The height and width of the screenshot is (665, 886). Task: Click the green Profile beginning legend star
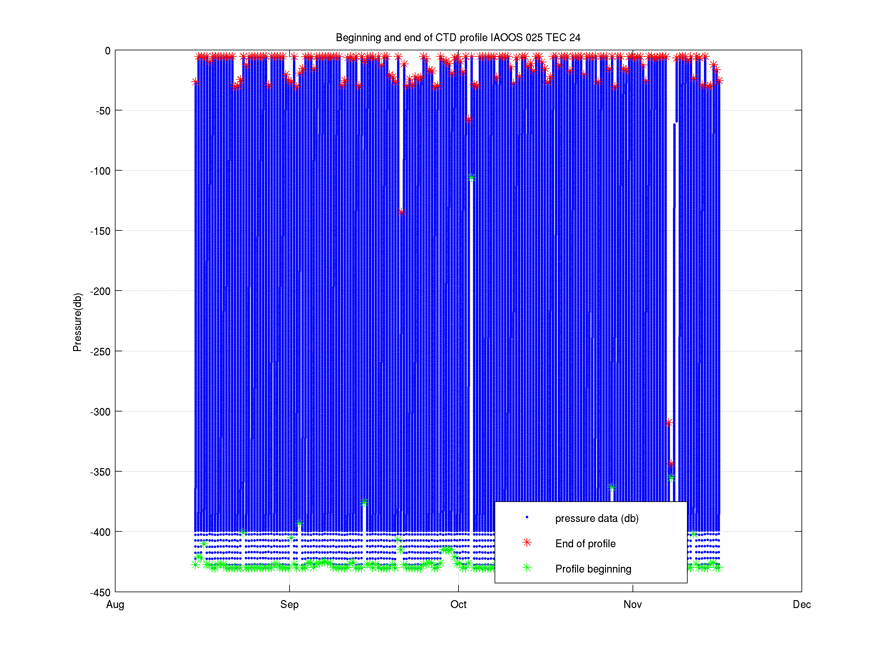pos(527,568)
